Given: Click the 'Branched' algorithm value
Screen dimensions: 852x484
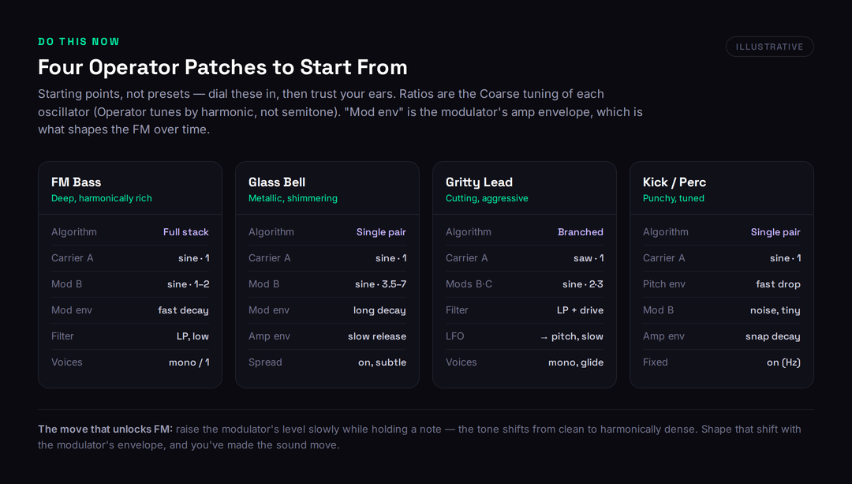Looking at the screenshot, I should click(x=581, y=232).
